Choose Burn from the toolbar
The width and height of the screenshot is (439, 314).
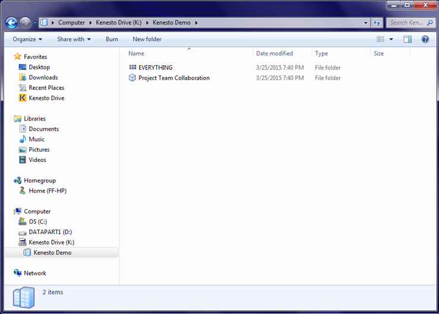[112, 39]
